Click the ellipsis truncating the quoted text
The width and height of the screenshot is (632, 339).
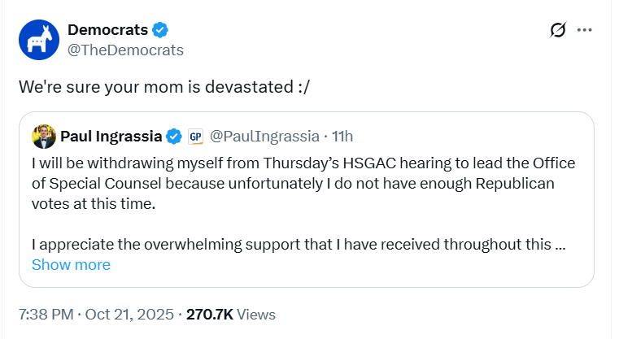(559, 243)
